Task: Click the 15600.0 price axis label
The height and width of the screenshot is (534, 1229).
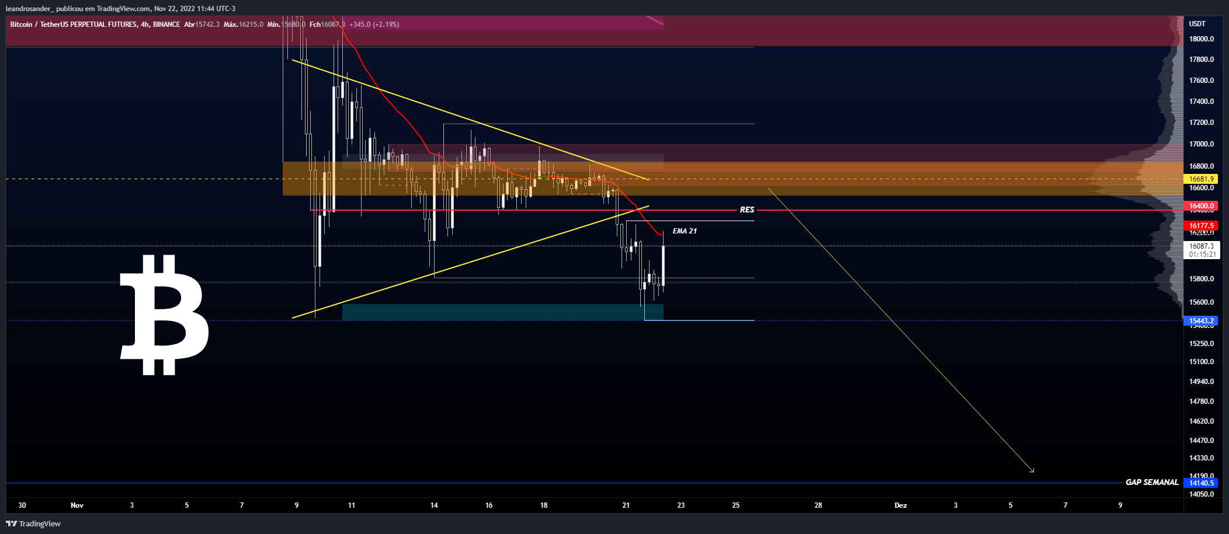Action: 1202,302
